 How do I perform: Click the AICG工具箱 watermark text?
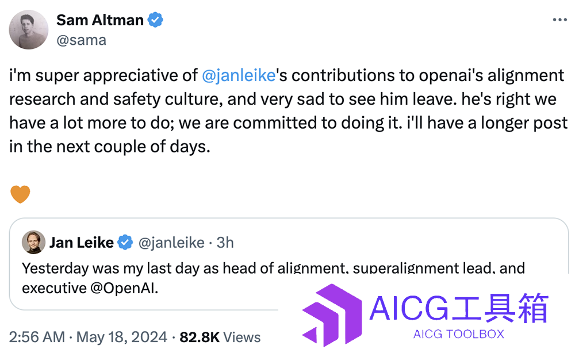click(459, 308)
